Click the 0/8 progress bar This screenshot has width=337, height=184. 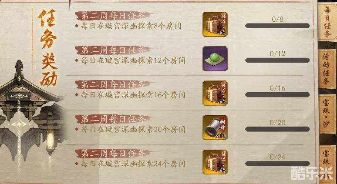[x=277, y=26]
